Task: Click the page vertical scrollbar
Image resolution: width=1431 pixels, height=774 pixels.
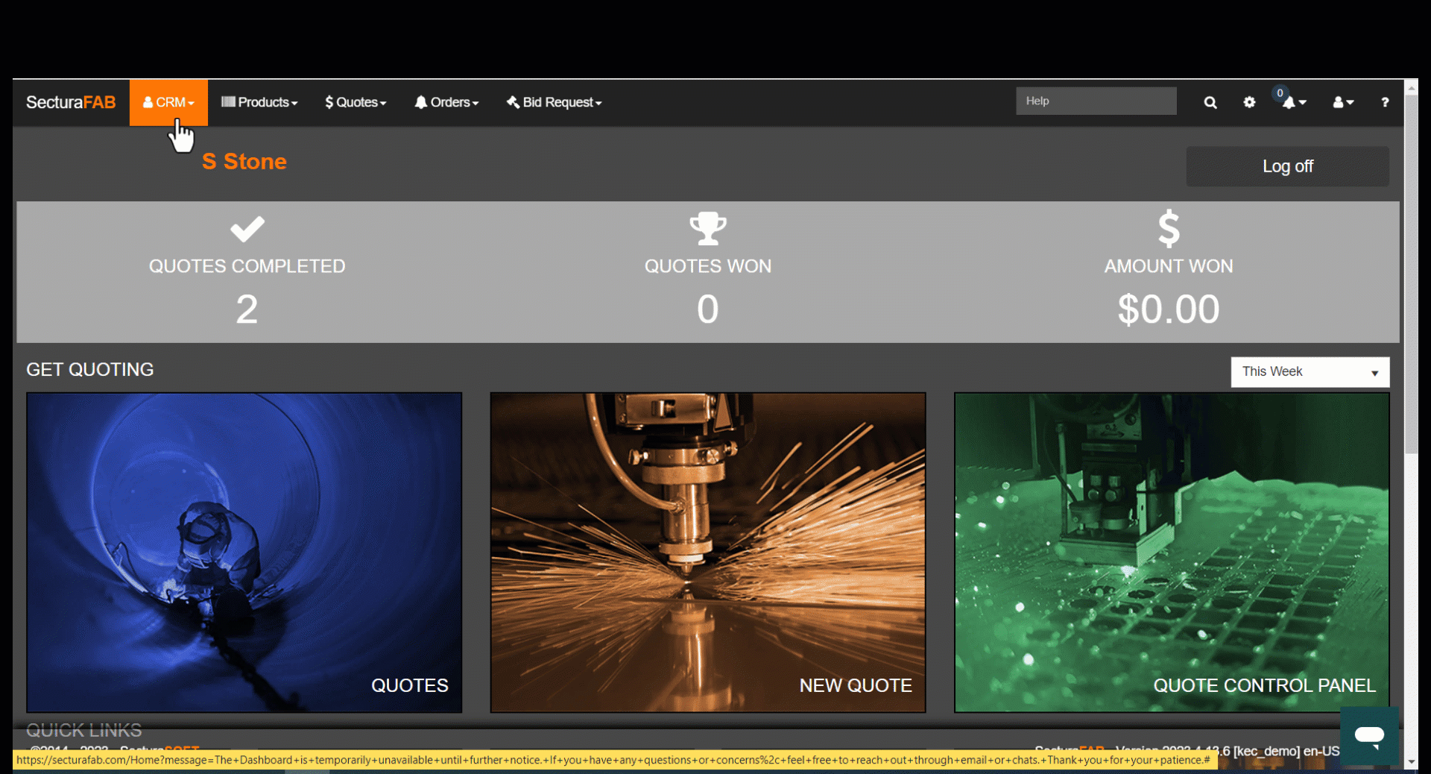Action: pos(1411,298)
